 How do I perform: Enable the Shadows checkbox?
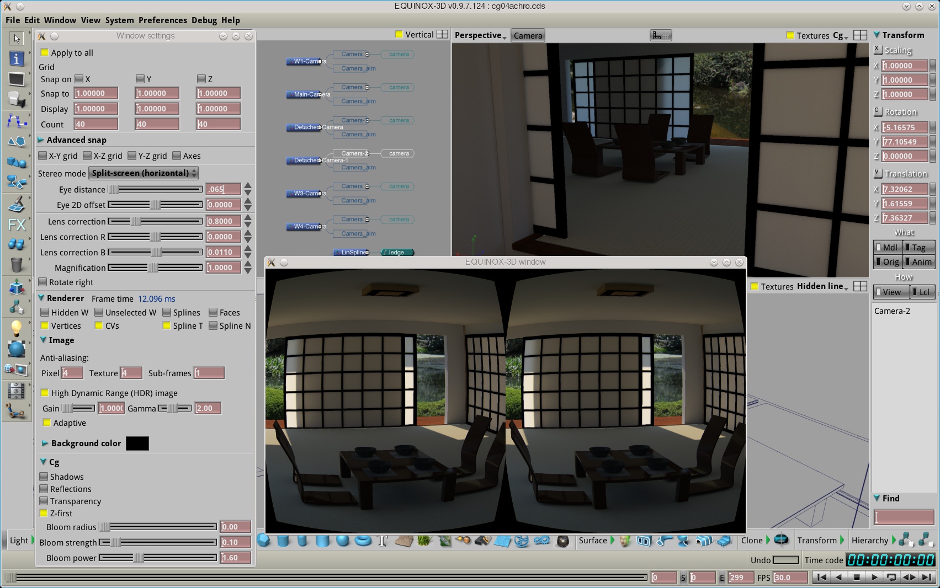tap(44, 477)
